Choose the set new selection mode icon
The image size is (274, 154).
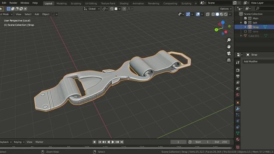(x=9, y=9)
